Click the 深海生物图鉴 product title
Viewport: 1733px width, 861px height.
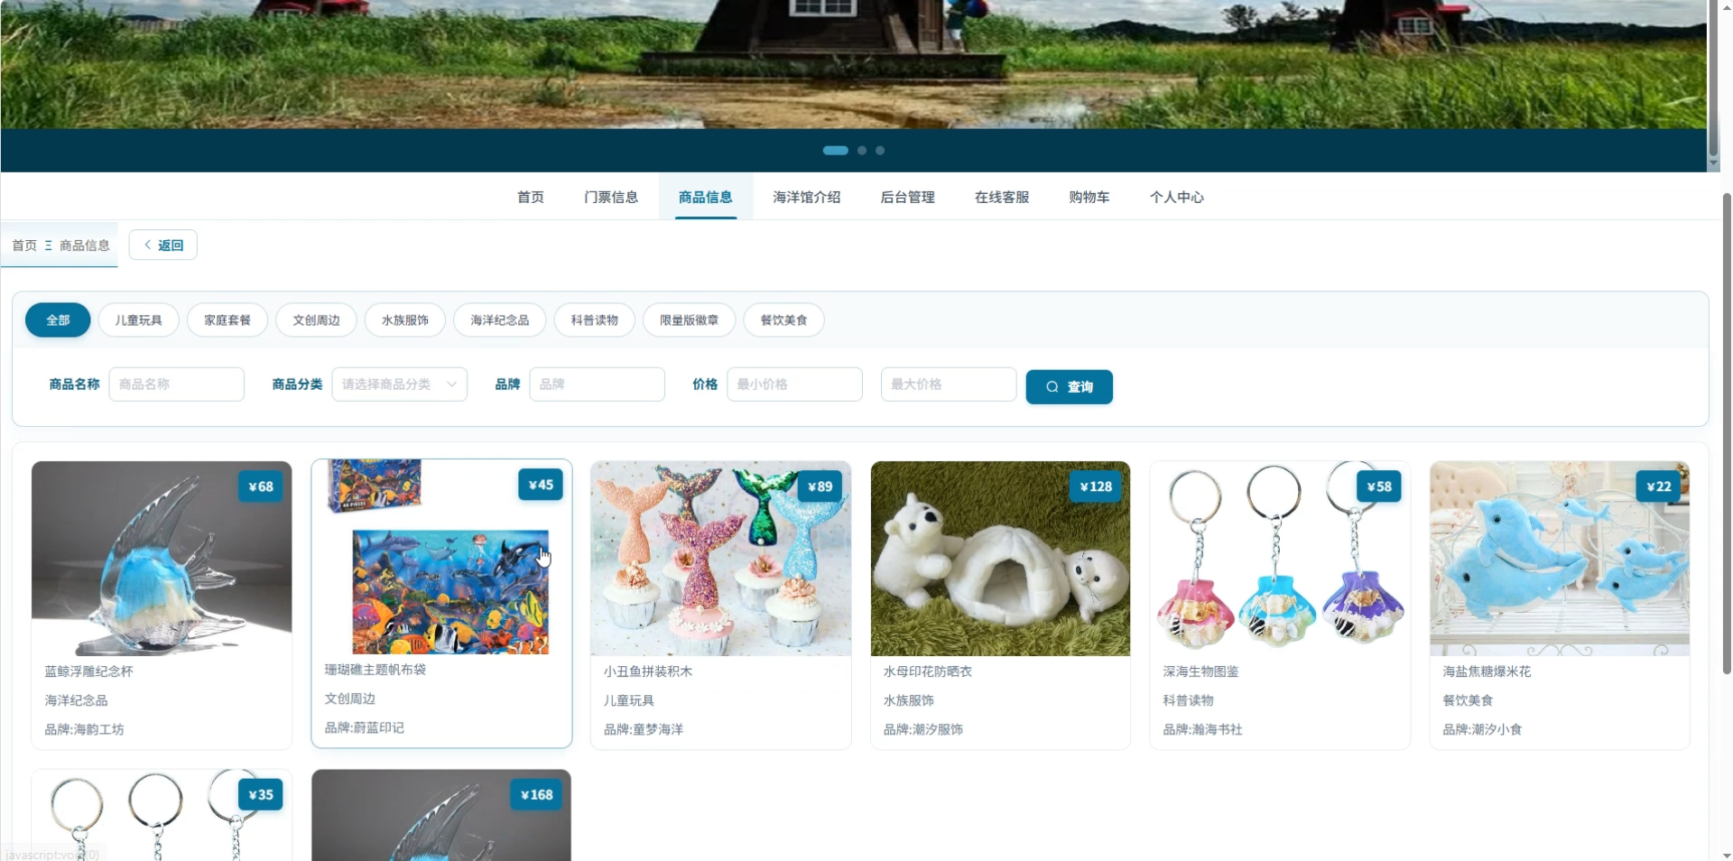[x=1200, y=671]
